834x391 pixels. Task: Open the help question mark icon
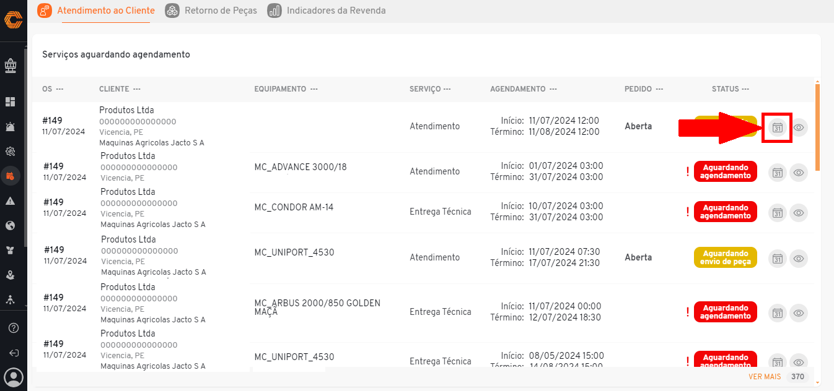click(14, 328)
